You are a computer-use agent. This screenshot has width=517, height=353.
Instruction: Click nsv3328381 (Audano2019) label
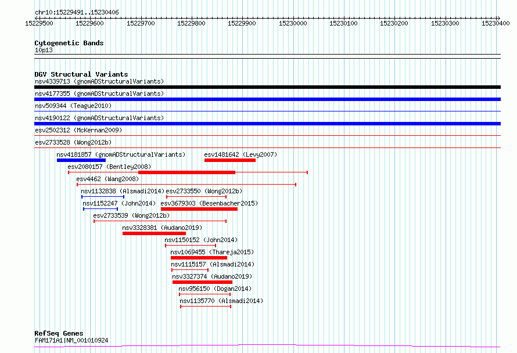[x=162, y=228]
